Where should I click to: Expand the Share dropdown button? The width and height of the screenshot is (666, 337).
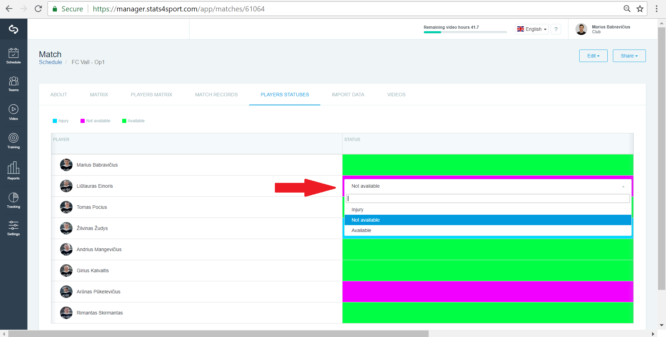(x=629, y=56)
